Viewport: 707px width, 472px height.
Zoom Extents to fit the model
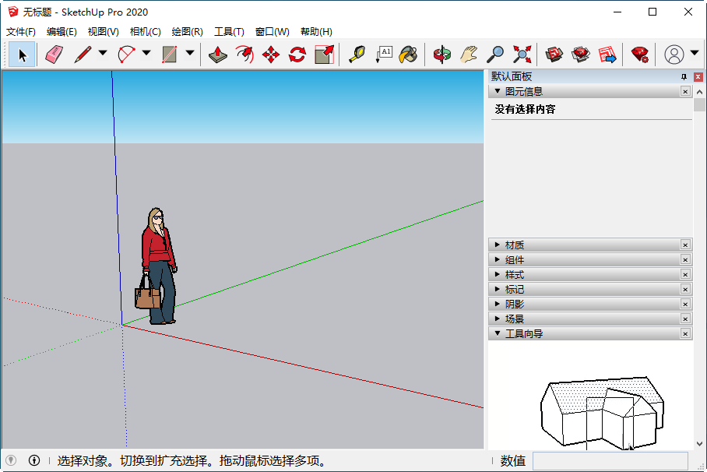coord(521,55)
